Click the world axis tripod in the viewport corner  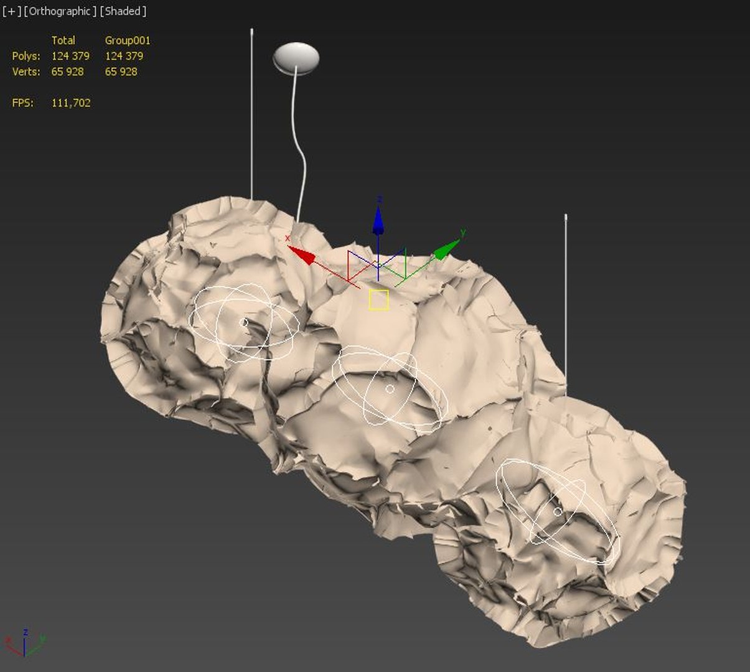click(25, 642)
